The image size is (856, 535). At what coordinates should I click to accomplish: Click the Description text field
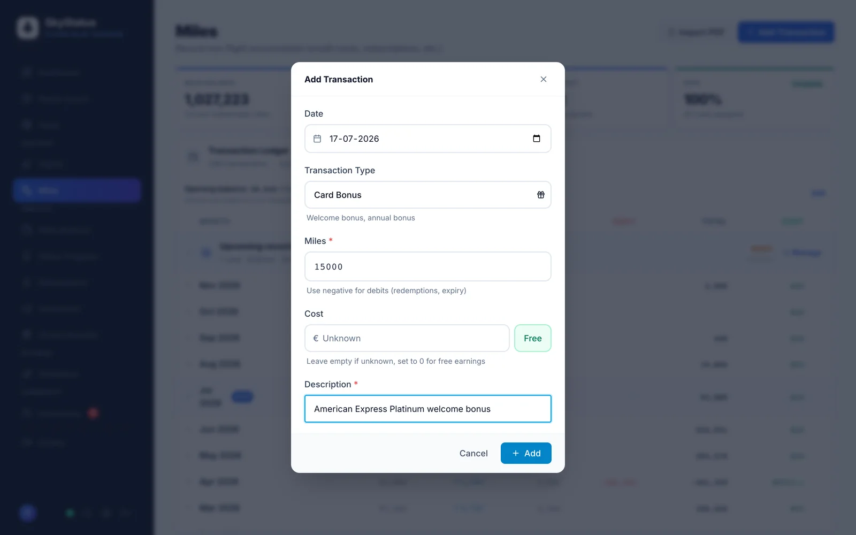click(428, 409)
